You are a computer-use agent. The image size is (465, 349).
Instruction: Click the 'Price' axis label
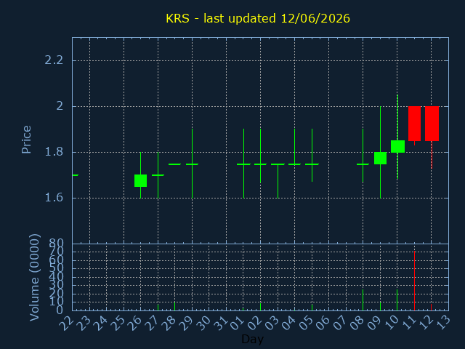(x=26, y=140)
